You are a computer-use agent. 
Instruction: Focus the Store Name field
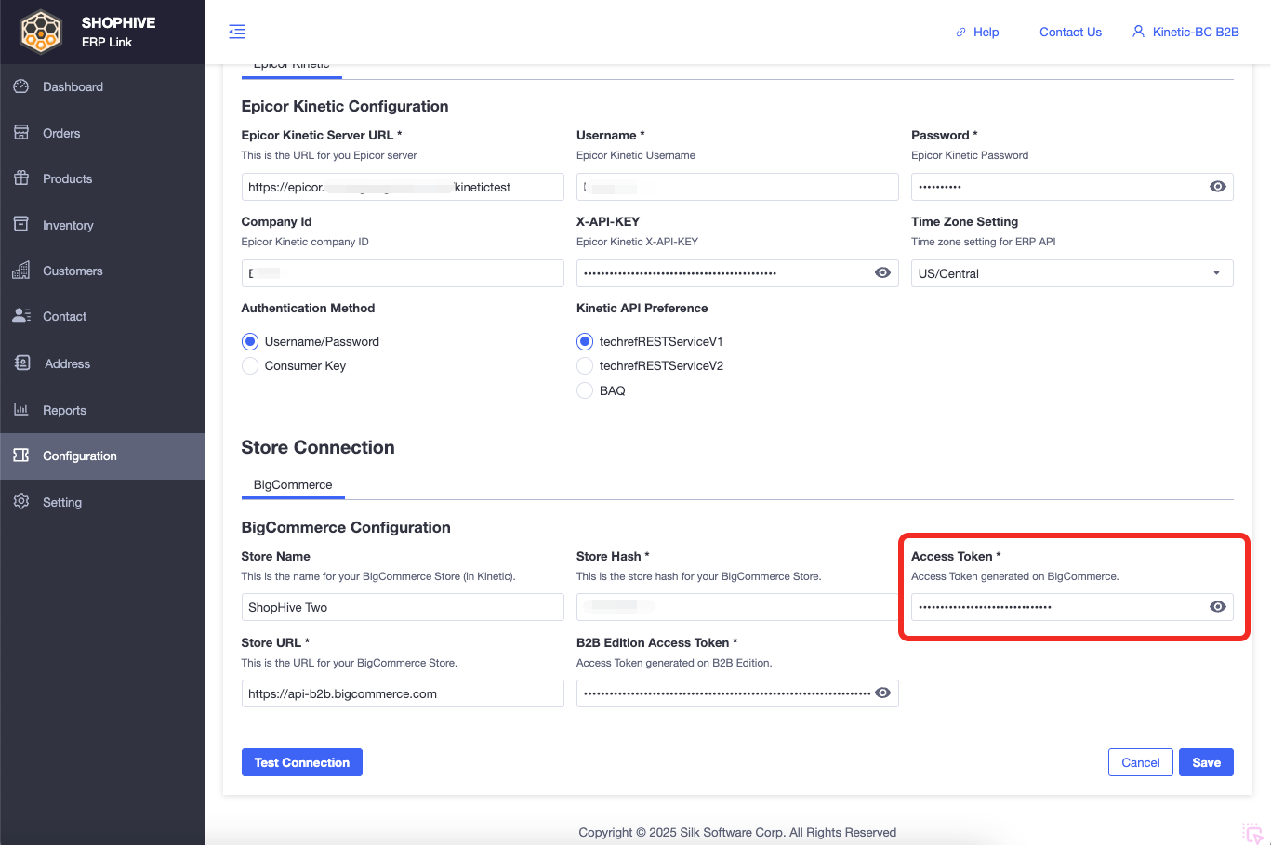point(403,607)
